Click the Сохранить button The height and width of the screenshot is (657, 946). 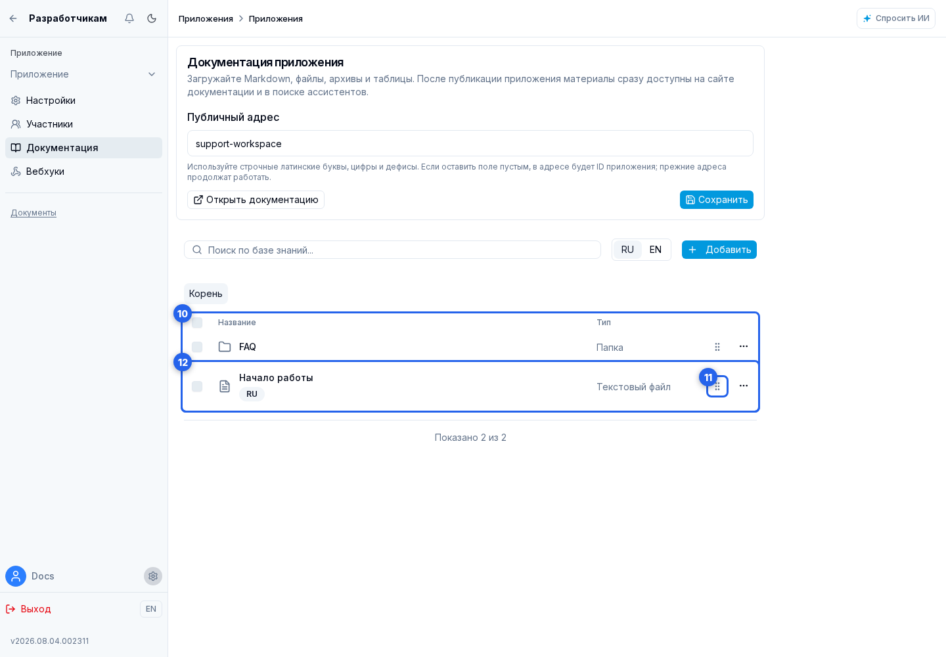[717, 200]
